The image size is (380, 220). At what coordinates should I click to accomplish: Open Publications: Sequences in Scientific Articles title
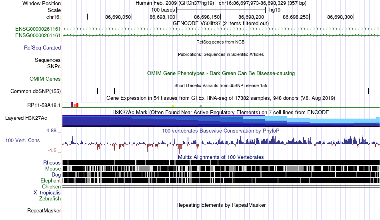221,54
